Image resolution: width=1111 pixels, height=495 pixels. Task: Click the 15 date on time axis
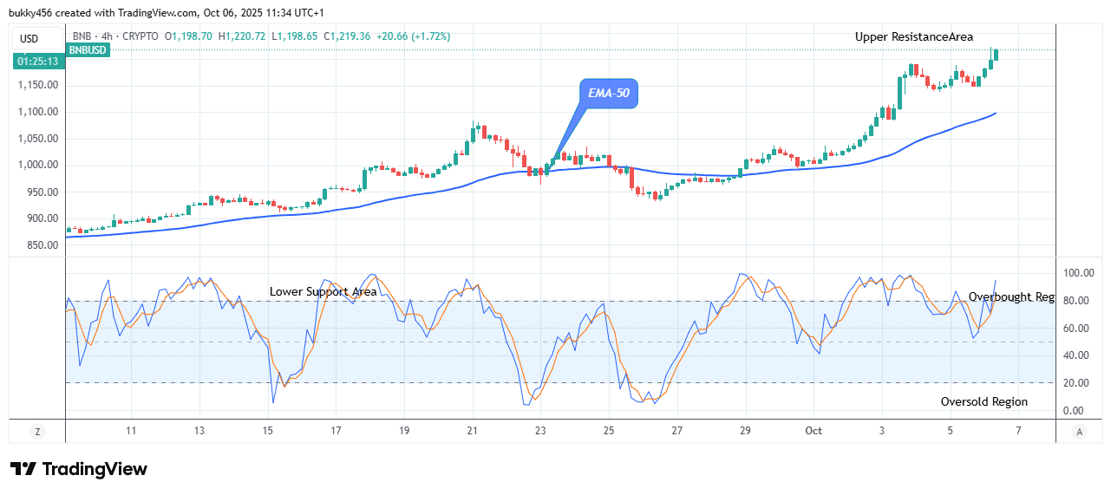click(x=268, y=430)
